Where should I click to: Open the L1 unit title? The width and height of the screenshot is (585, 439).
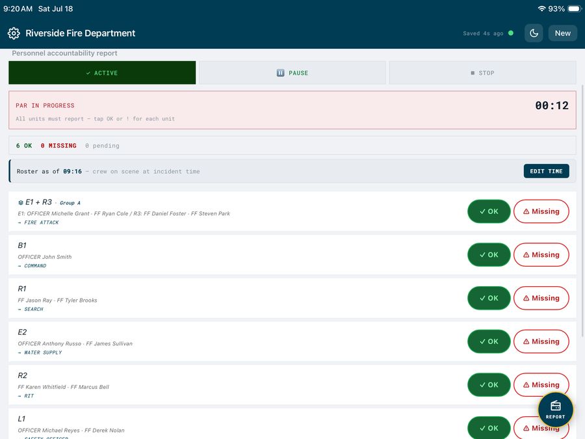pyautogui.click(x=21, y=418)
